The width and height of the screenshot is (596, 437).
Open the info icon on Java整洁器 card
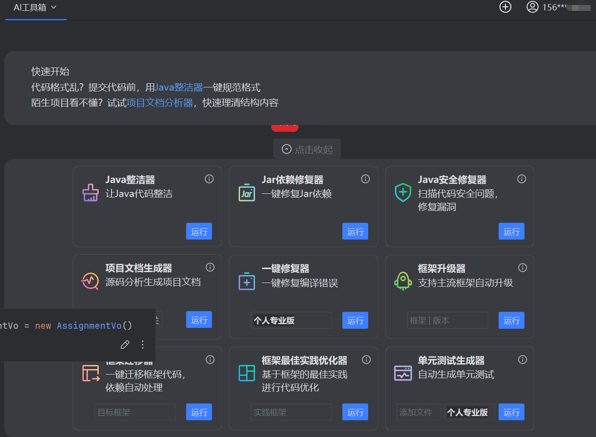click(x=209, y=179)
